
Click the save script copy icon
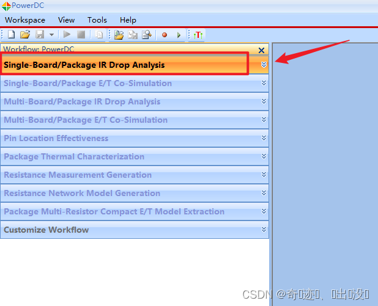(x=133, y=35)
